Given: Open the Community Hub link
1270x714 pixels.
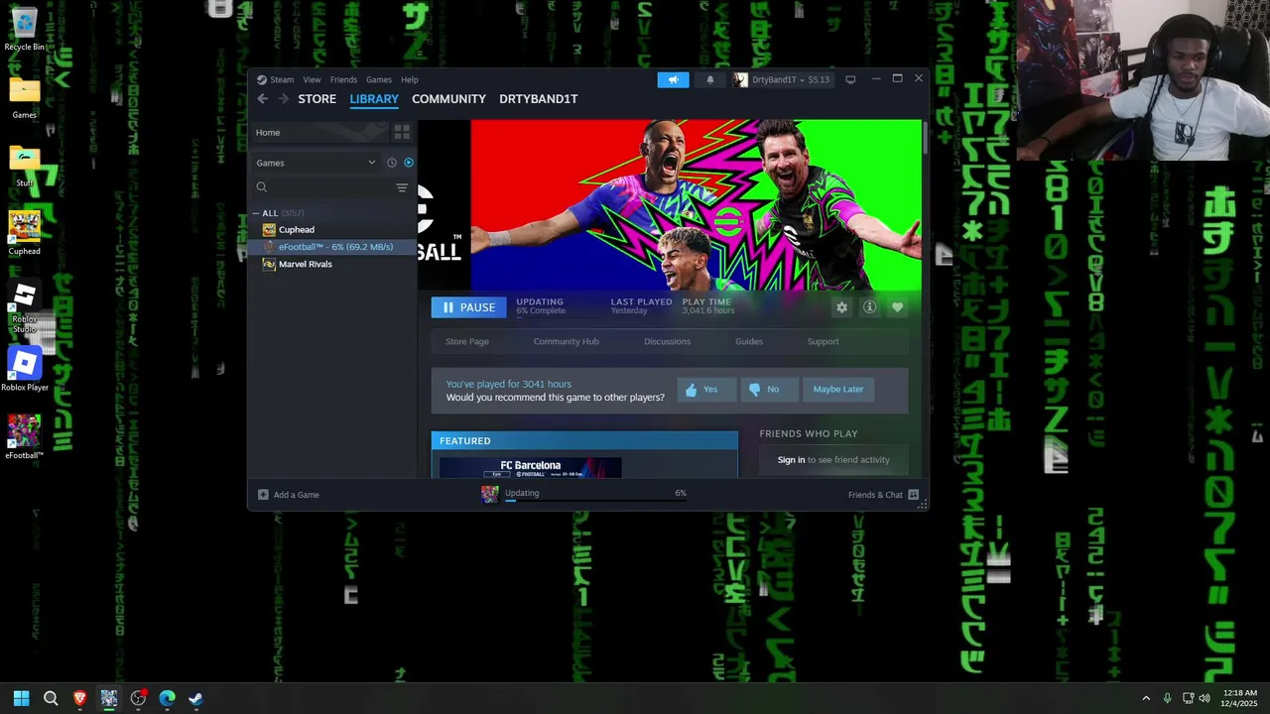Looking at the screenshot, I should [566, 341].
